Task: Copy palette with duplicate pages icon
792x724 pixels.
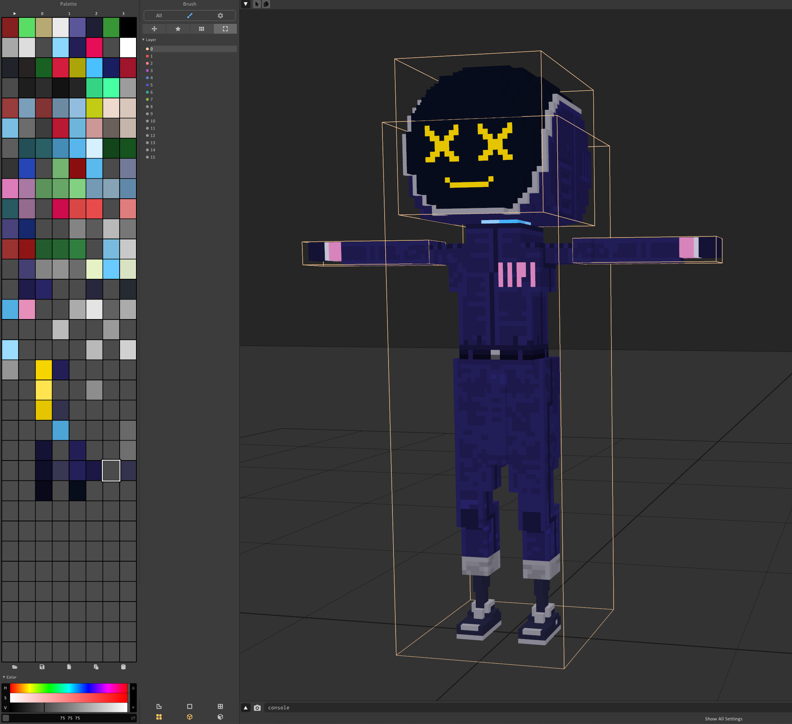Action: pos(96,667)
